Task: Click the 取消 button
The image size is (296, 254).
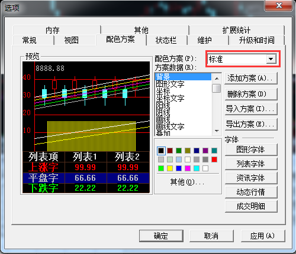Action: [x=211, y=236]
